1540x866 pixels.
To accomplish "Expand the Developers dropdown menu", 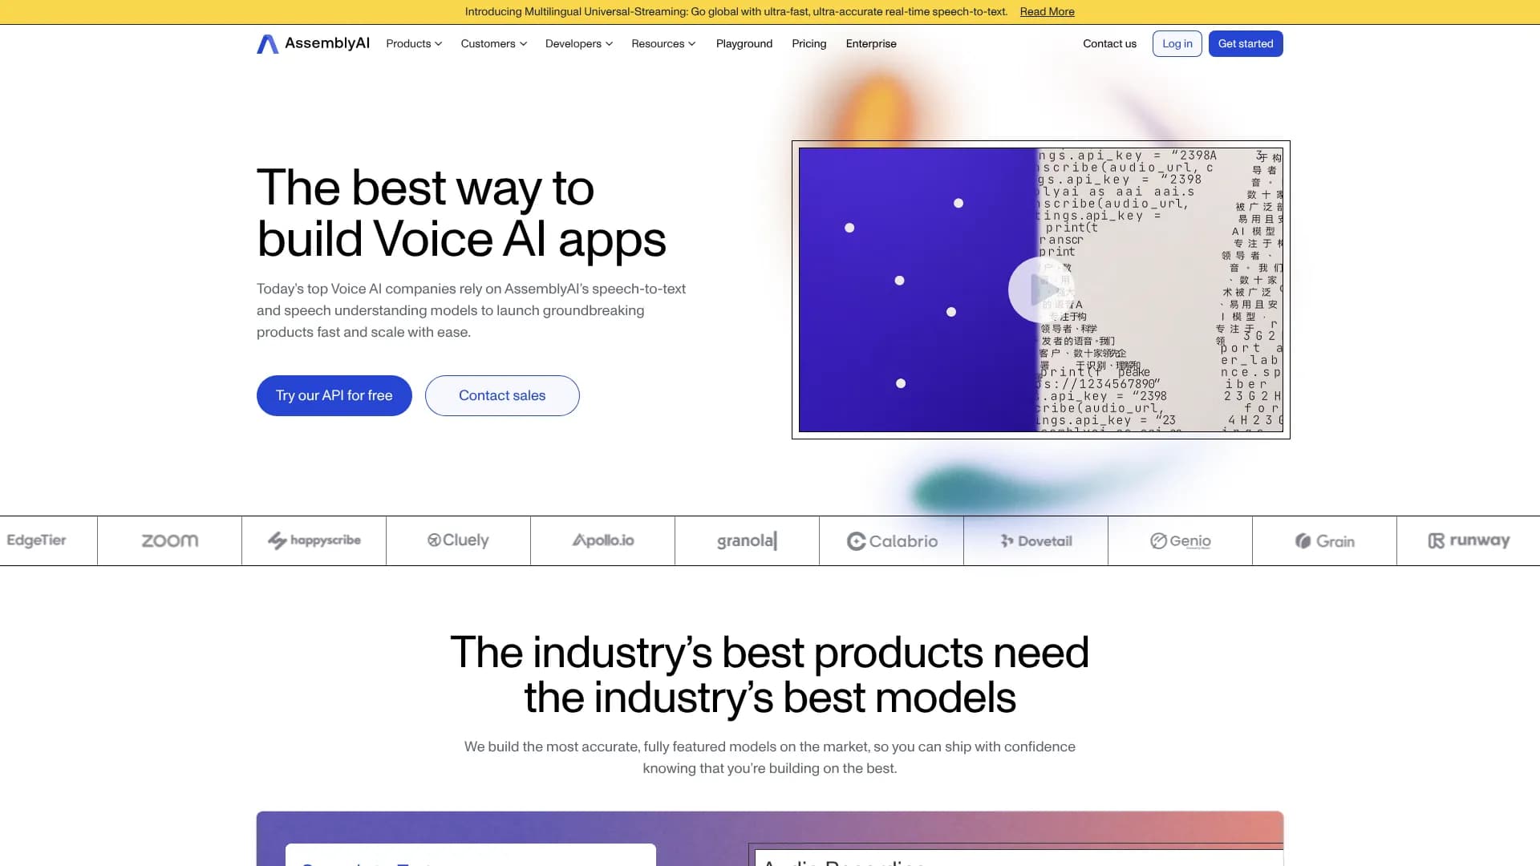I will 578,44.
